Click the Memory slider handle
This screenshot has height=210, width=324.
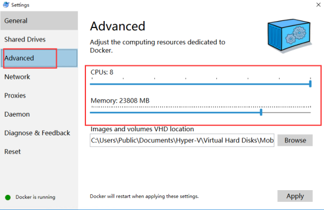261,113
